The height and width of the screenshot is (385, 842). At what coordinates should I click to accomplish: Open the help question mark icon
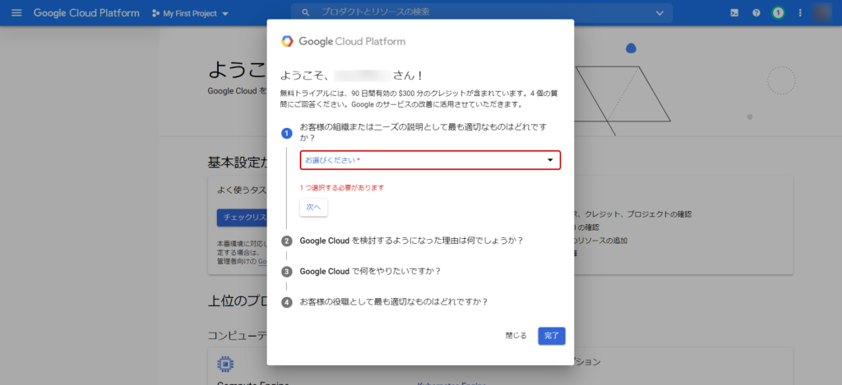click(756, 13)
